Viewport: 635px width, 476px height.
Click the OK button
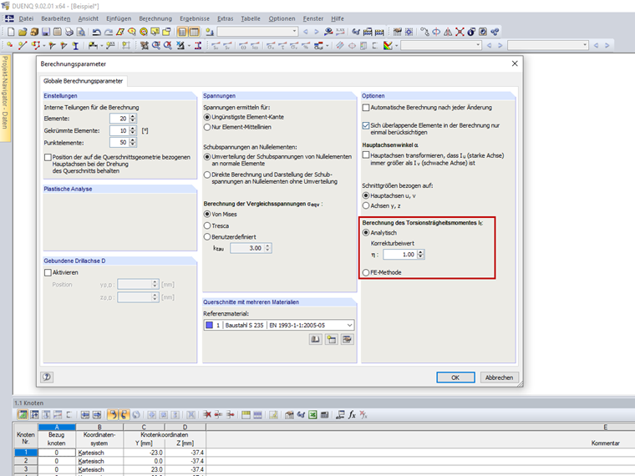[455, 377]
